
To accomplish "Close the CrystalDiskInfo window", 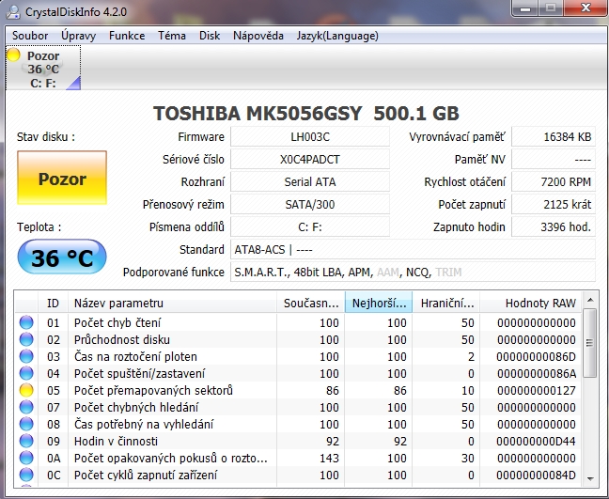I will 586,8.
